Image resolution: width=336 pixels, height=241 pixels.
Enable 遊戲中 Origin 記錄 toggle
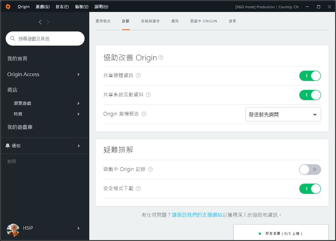pyautogui.click(x=310, y=170)
